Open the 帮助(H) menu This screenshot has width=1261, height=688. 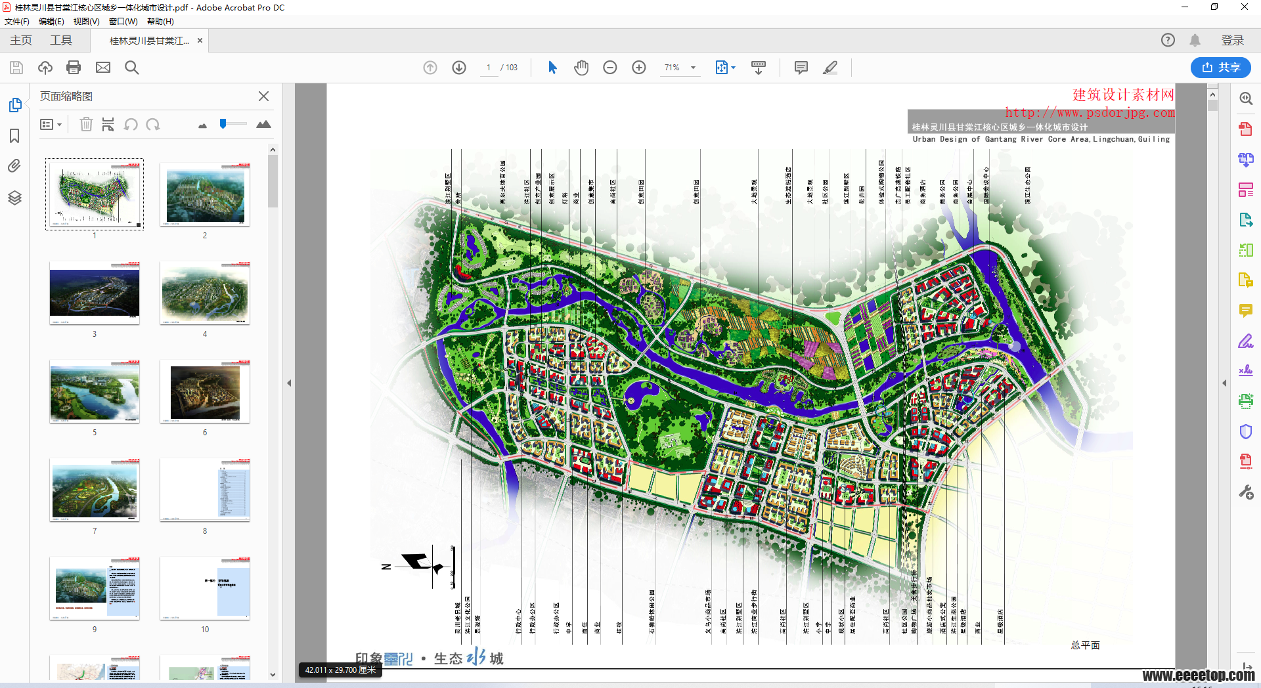click(160, 22)
